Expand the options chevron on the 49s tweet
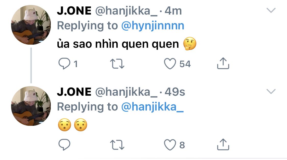287x160 pixels. coord(271,91)
